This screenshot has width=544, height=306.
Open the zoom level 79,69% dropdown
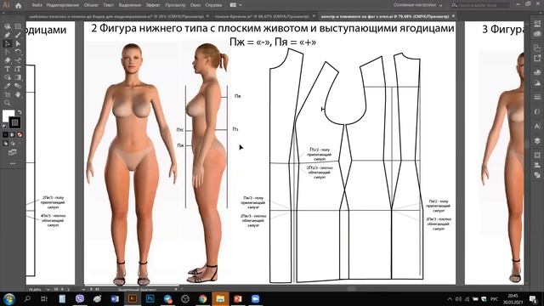pos(48,289)
